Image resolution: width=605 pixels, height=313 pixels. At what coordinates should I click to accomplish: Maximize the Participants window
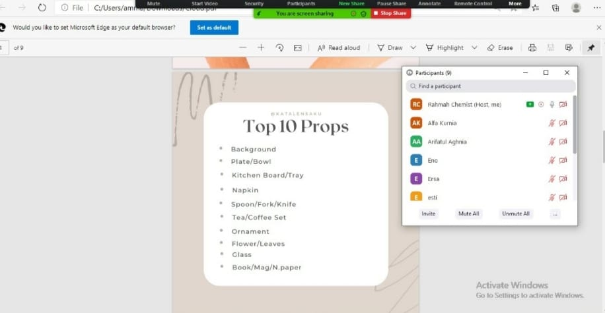546,72
